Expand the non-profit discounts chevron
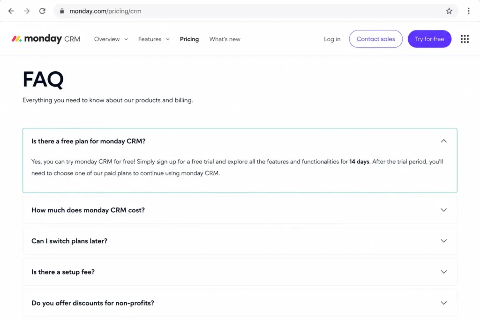The image size is (480, 320). pos(443,303)
